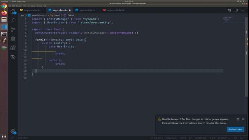
Task: Click the 'default:' label on line 13
Action: (x=55, y=60)
